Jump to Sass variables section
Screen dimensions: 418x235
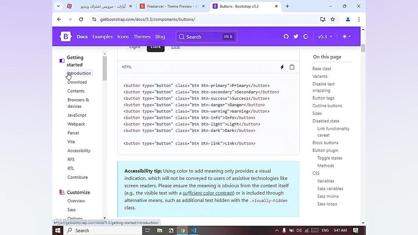(330, 188)
